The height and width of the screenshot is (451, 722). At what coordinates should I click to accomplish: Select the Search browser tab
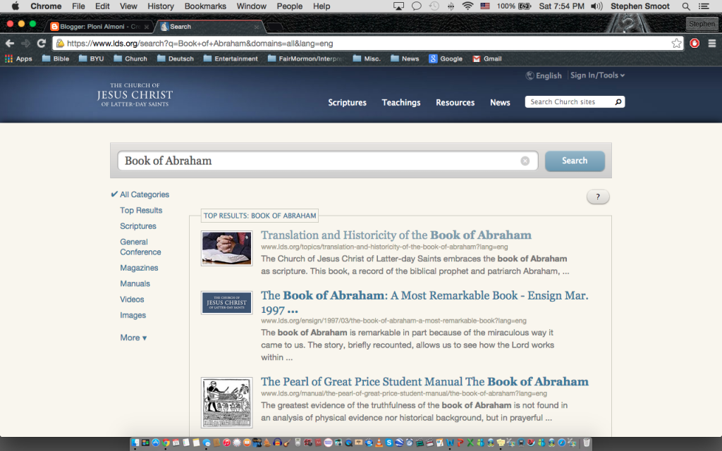[x=210, y=26]
